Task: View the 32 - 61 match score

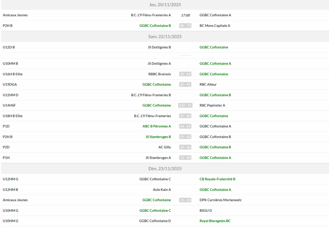Action: [185, 74]
